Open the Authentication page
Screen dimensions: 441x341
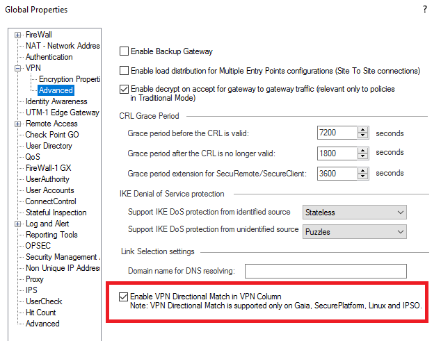tap(49, 57)
